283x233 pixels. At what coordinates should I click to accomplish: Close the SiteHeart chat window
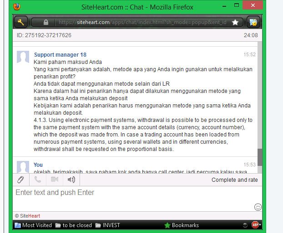pos(253,5)
